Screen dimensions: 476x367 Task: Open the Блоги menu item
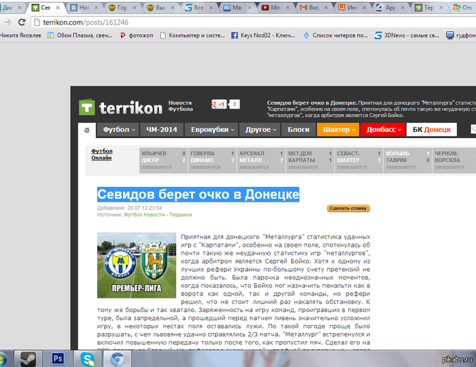tap(298, 130)
